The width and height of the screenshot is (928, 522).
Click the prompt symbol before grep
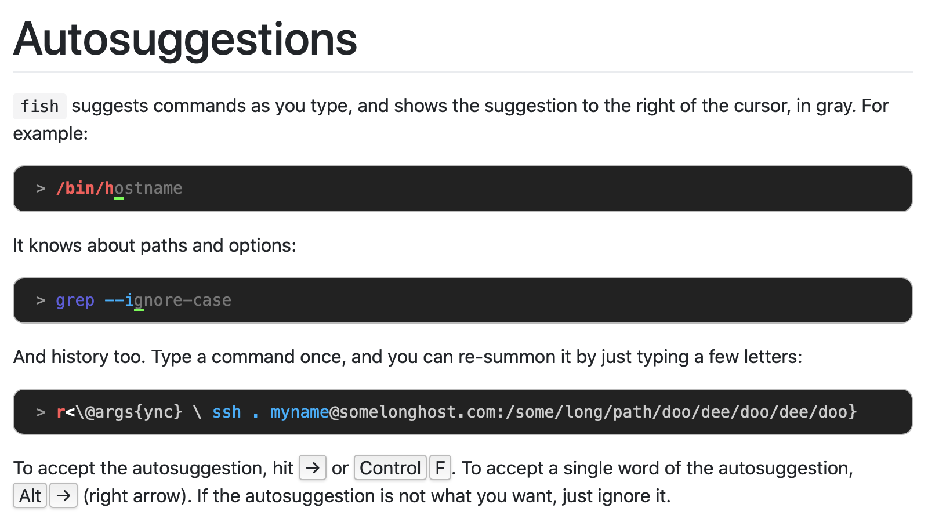click(x=41, y=300)
